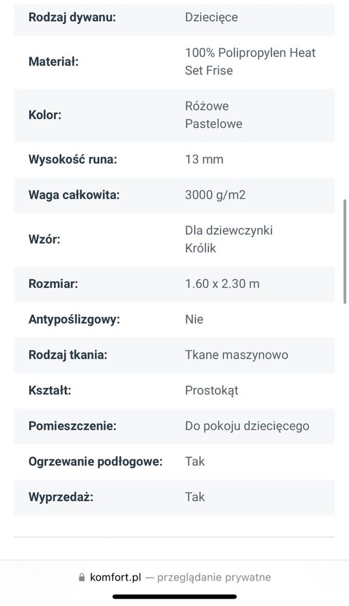Tap the Pastelowe color value

click(214, 124)
